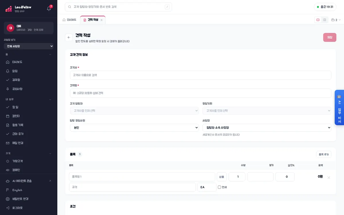Open 결재함 from the sidebar menu
Viewport: 344px width, 215px height.
pyautogui.click(x=29, y=80)
